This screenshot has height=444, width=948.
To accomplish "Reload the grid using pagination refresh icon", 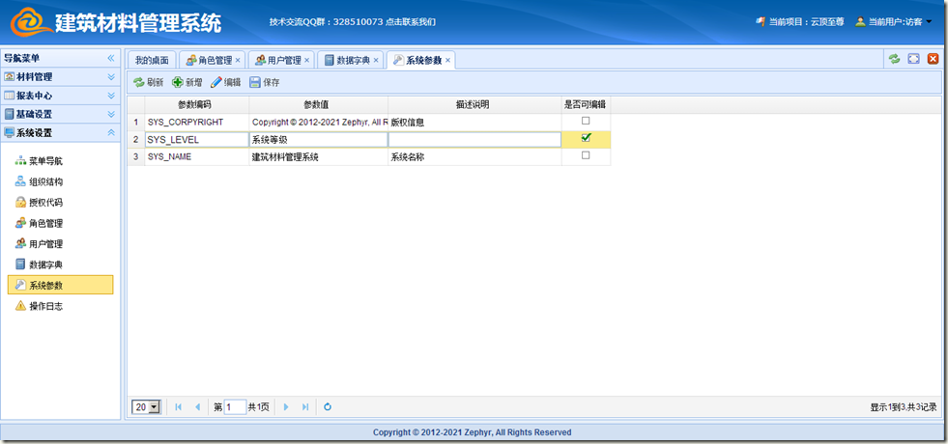I will tap(328, 407).
